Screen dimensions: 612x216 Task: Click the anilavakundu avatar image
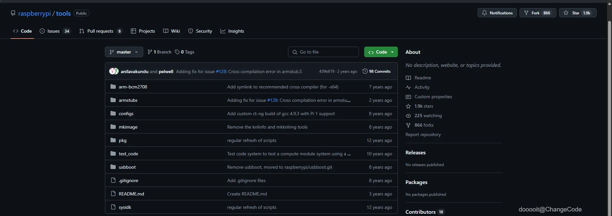pyautogui.click(x=113, y=71)
